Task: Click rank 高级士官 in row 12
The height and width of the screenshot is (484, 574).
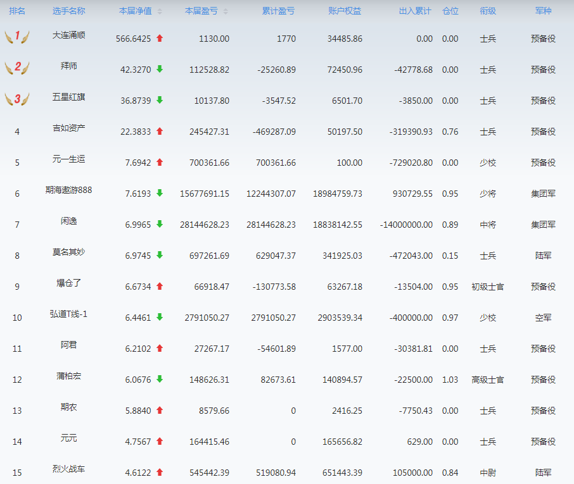Action: [488, 380]
